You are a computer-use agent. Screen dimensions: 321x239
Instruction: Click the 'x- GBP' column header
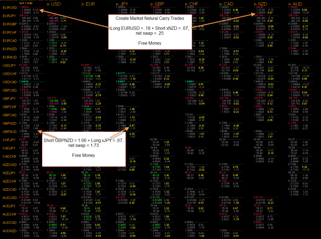(x=157, y=4)
